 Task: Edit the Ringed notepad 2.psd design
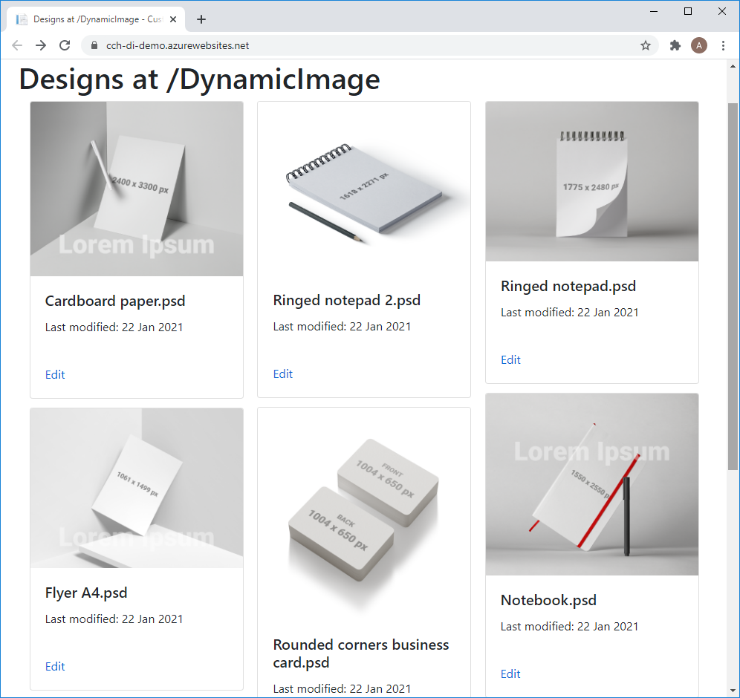[282, 374]
